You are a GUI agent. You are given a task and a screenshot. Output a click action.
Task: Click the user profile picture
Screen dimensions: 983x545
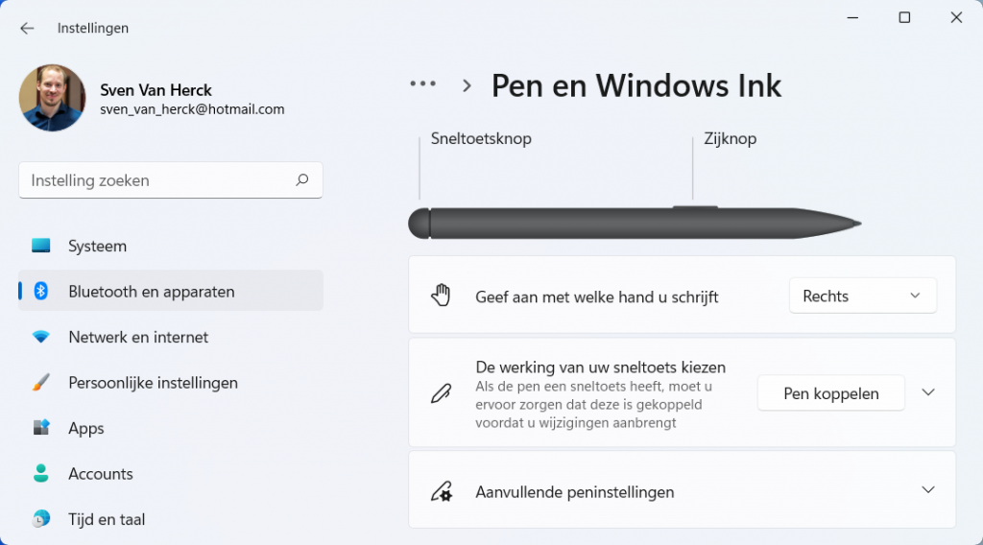point(52,98)
